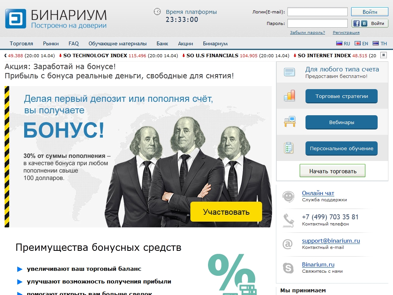Click the Начать торговать button

333,171
